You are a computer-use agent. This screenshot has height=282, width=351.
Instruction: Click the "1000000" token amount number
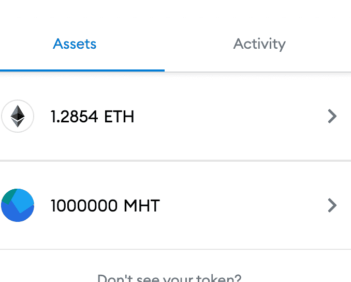84,206
